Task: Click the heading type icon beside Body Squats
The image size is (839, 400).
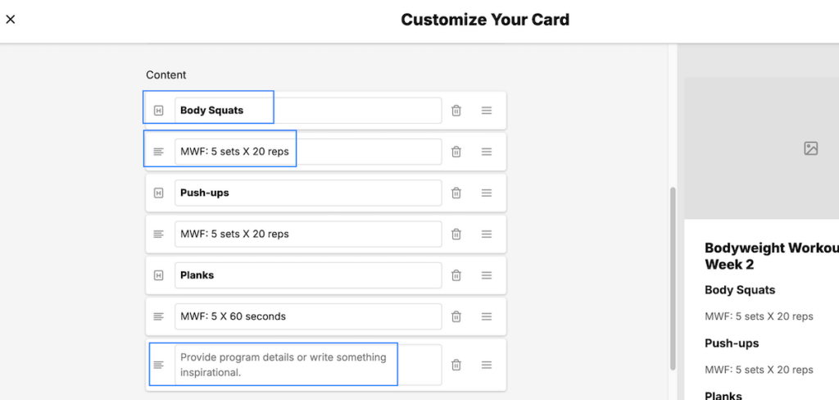Action: (x=159, y=111)
